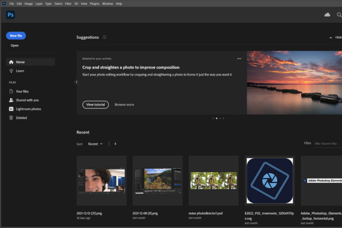Open the 3D menu
This screenshot has width=342, height=228.
coord(76,4)
